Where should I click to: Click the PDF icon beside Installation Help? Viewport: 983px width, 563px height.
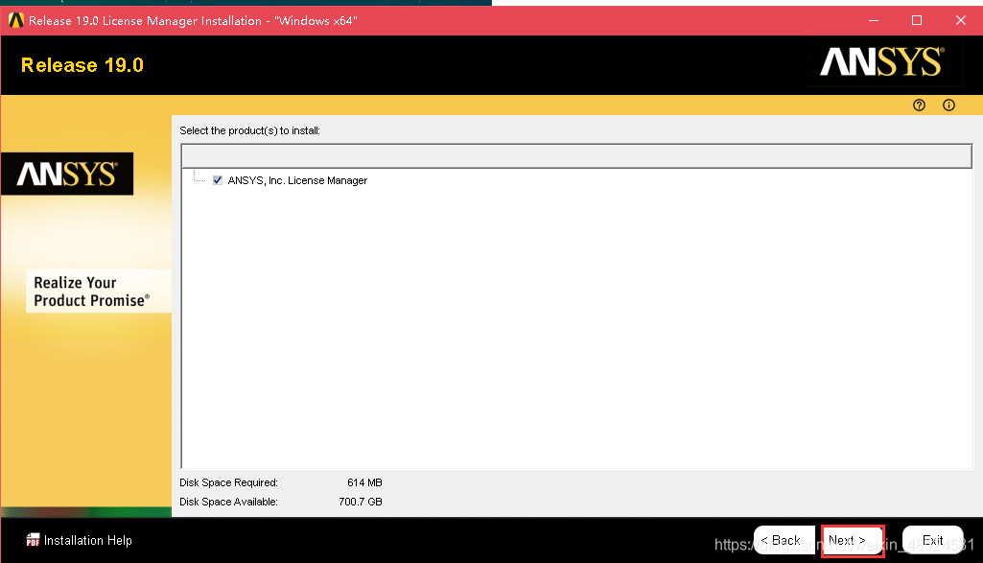coord(34,540)
